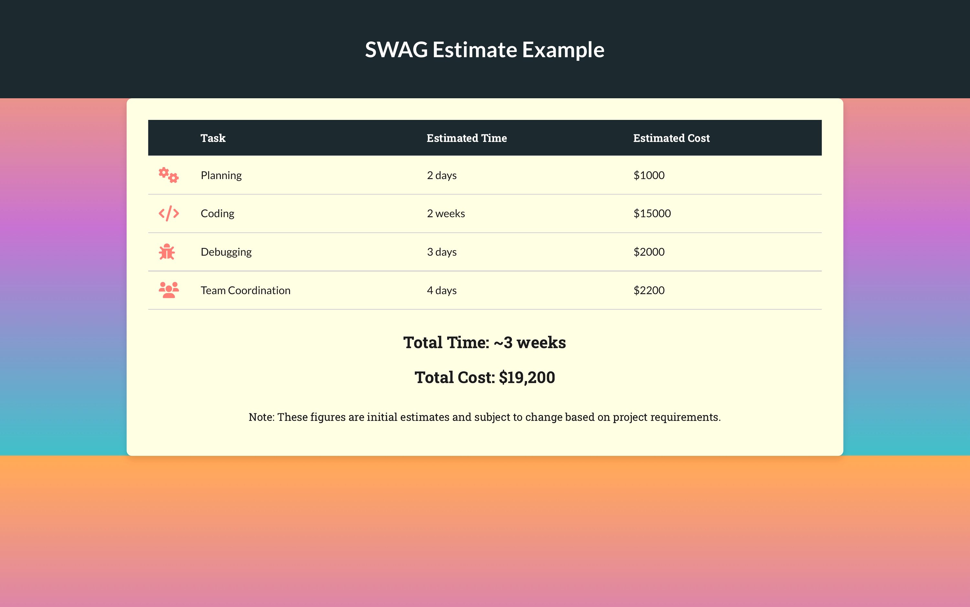The width and height of the screenshot is (970, 607).
Task: Click the 3 days time cell
Action: [442, 252]
